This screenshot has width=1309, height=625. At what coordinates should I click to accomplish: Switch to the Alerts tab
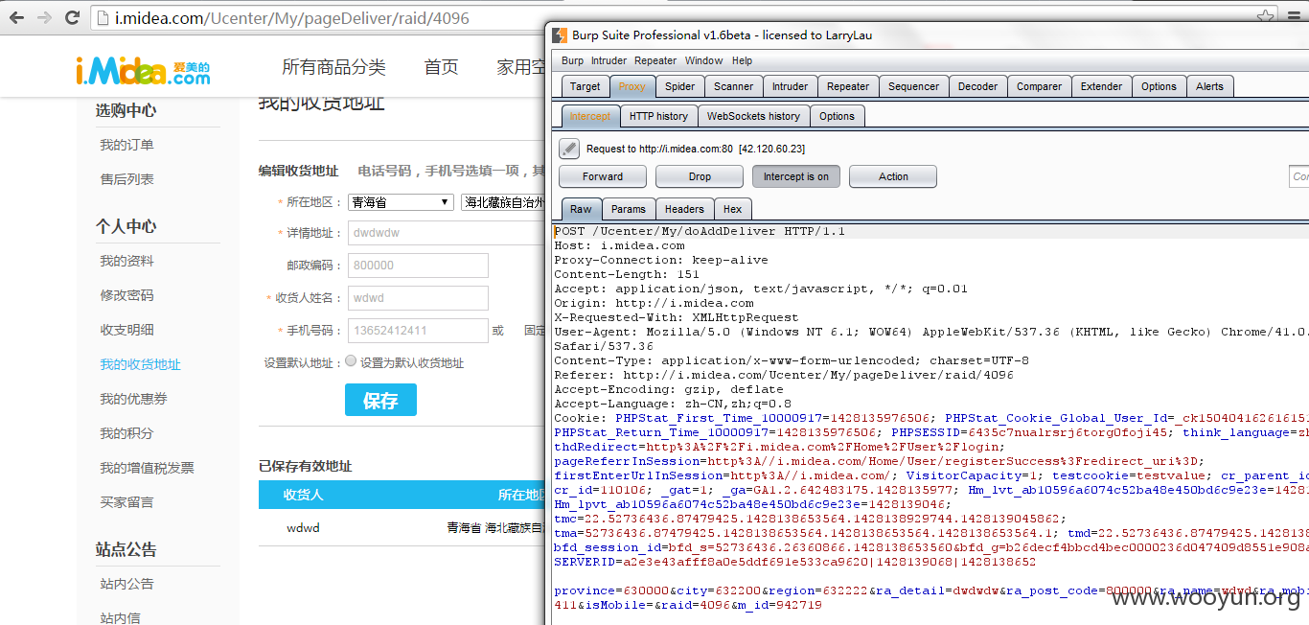(x=1209, y=86)
